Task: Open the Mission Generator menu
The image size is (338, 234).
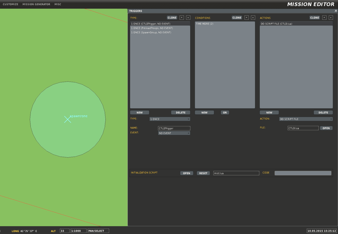Action: (36, 4)
